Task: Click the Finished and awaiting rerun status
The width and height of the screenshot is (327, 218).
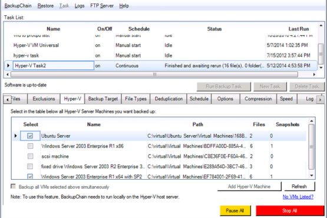Action: tap(214, 65)
